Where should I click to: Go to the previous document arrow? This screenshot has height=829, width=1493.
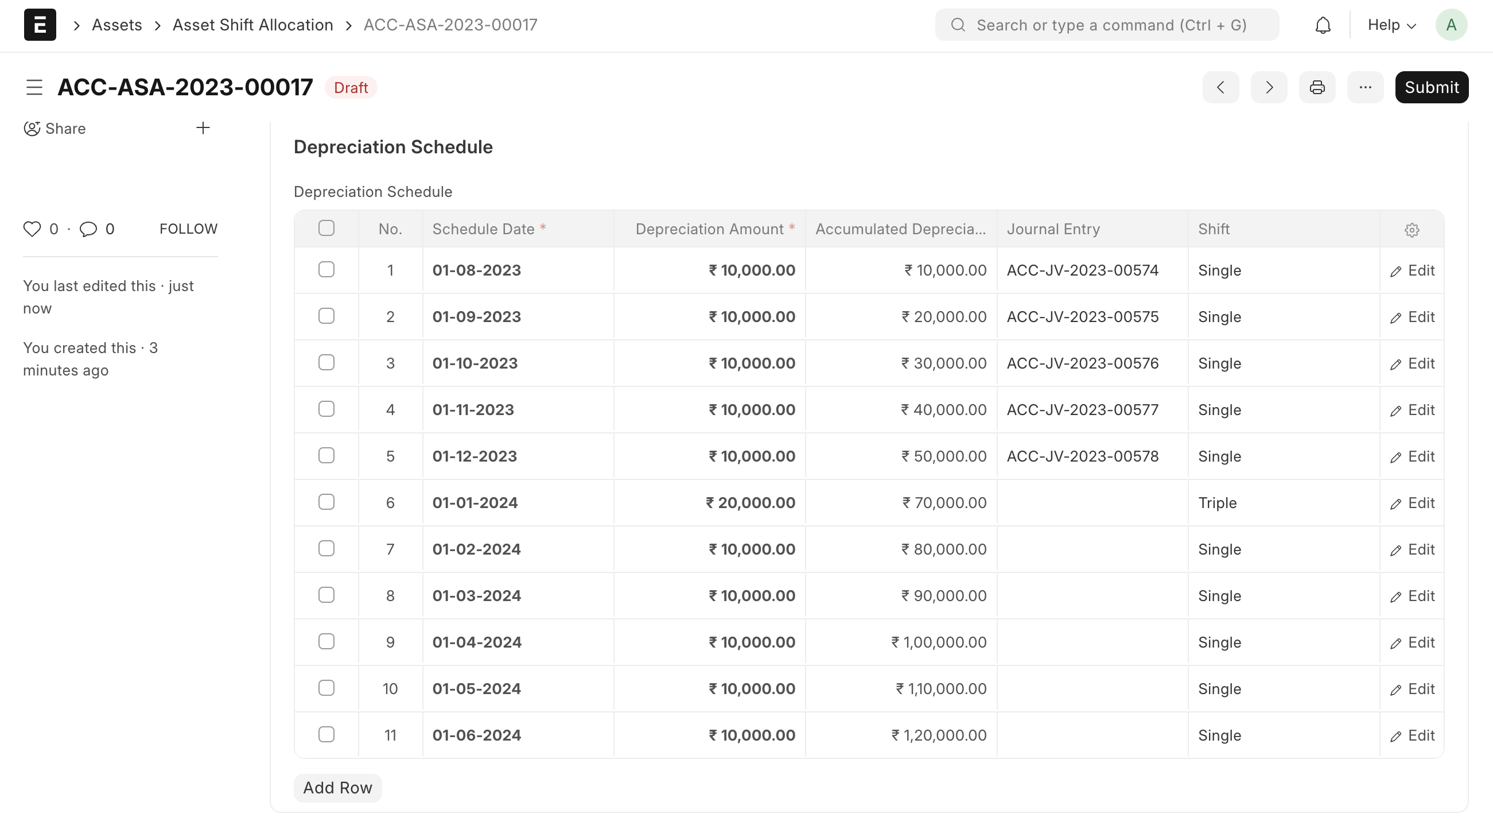pos(1220,87)
